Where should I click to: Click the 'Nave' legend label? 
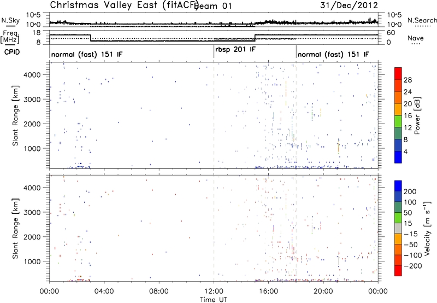point(416,38)
